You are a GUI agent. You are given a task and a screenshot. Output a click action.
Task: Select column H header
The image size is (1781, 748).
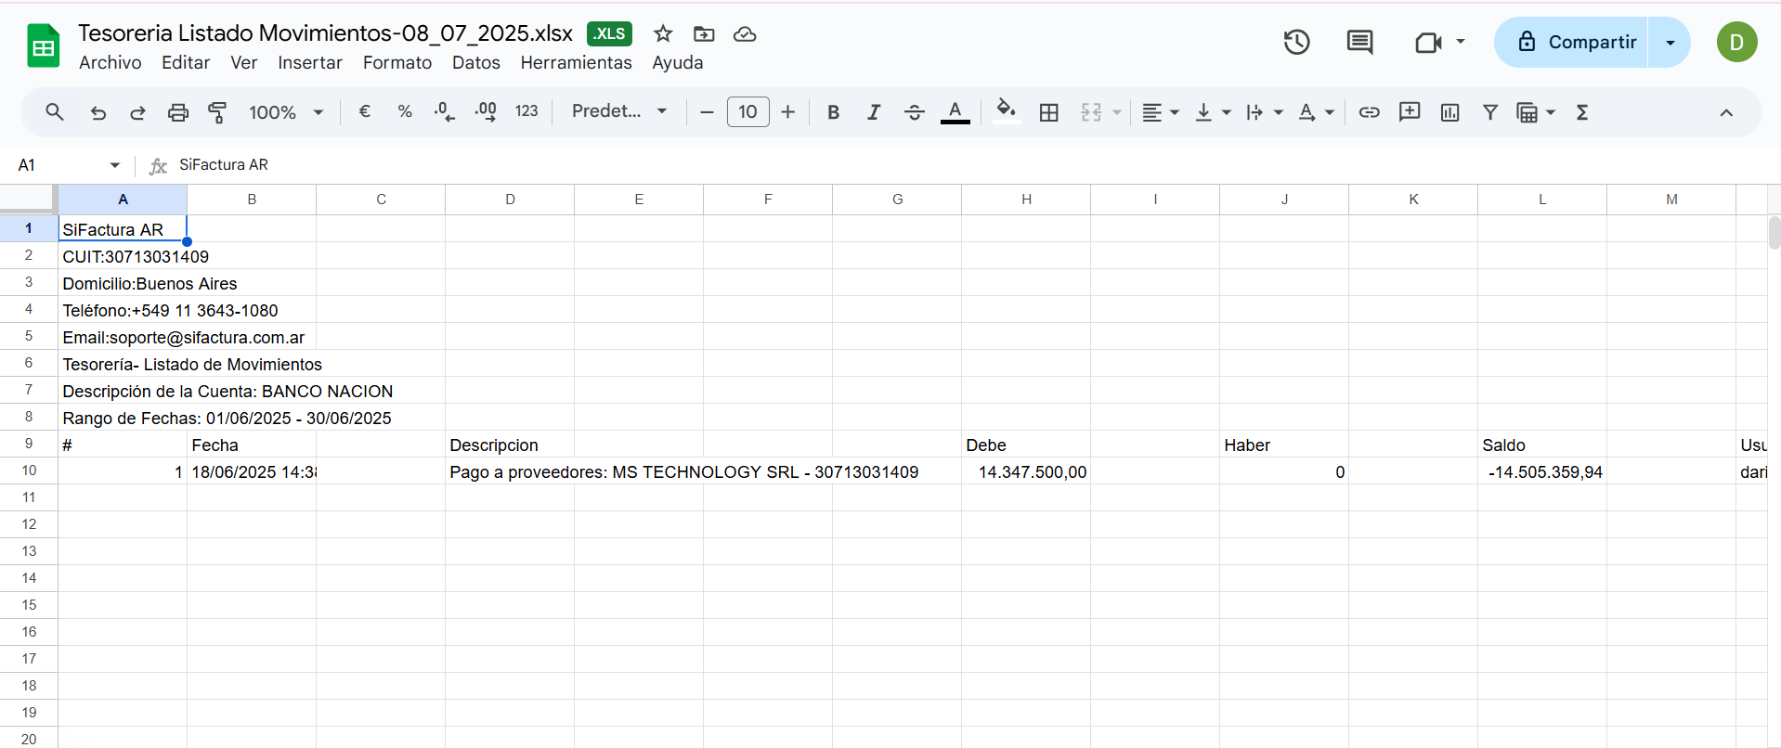point(1026,200)
